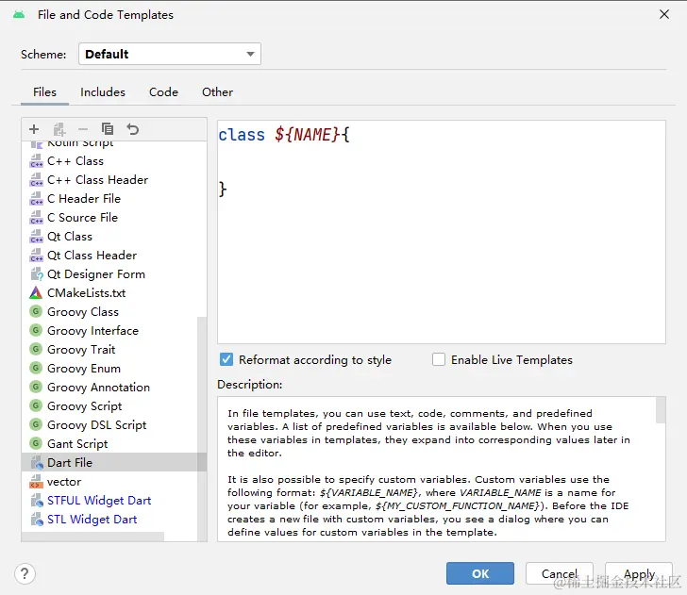The height and width of the screenshot is (595, 687).
Task: Select the 'Groovy Enum' template text
Action: click(84, 368)
